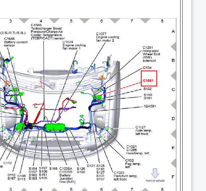The width and height of the screenshot is (206, 191).
Task: Select the S107 splice label
Action: [101, 179]
